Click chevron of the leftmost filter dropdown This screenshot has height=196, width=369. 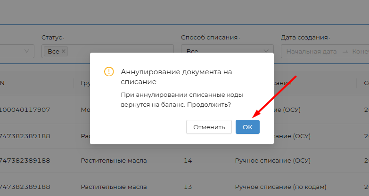point(25,51)
